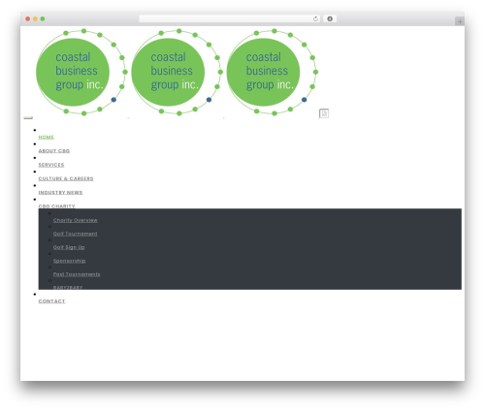
Task: Open the ABOUT CBG menu link
Action: tap(54, 151)
